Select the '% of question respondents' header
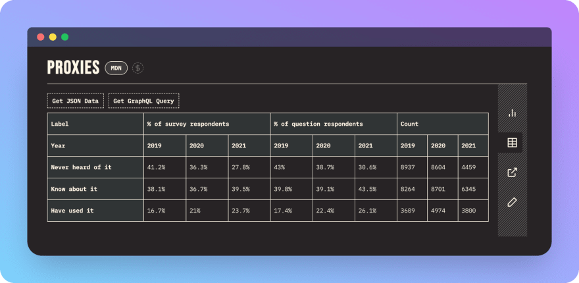 tap(334, 124)
